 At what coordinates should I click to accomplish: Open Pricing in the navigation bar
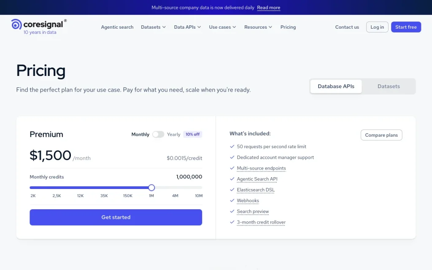(288, 27)
